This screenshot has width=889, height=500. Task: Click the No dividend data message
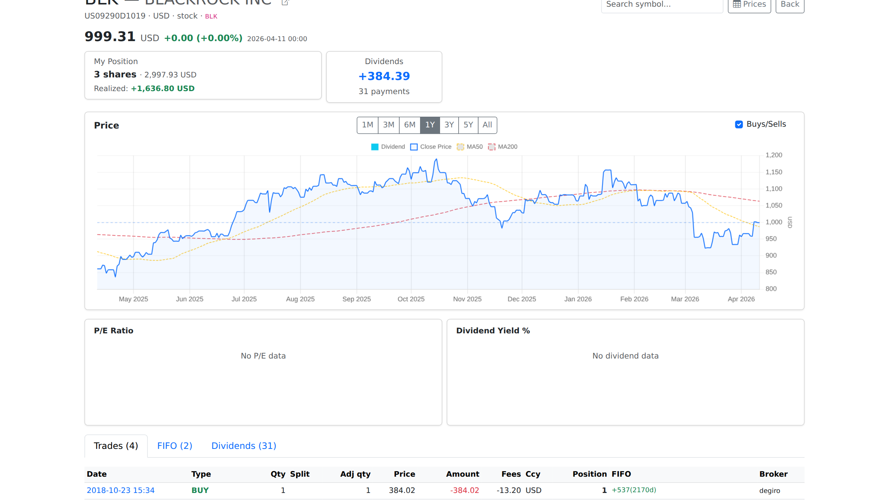(625, 356)
